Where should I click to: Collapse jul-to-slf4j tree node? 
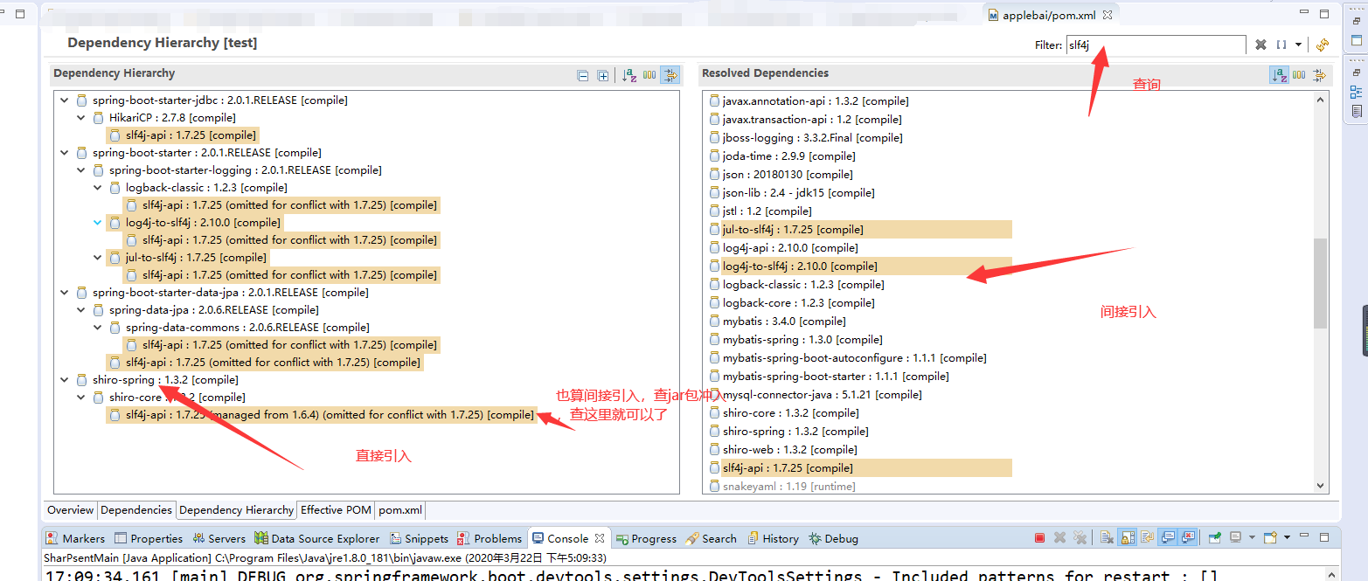coord(97,258)
